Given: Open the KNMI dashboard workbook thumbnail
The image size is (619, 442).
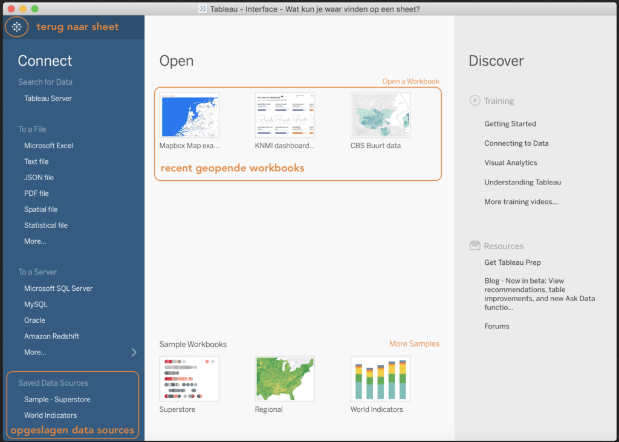Looking at the screenshot, I should [x=285, y=115].
